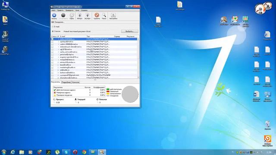Click the Текущий person icon
The height and width of the screenshot is (155, 276).
(76, 99)
